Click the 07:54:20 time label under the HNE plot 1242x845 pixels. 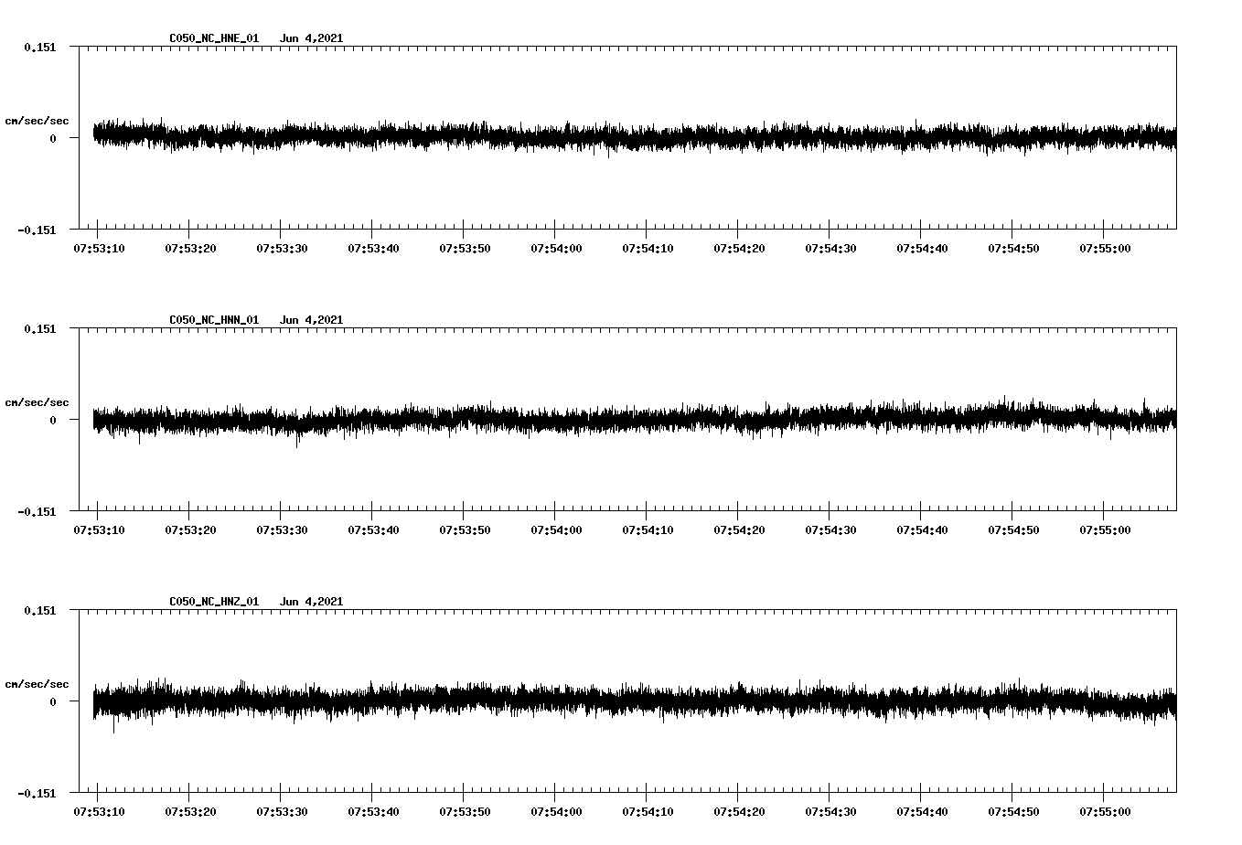(739, 249)
